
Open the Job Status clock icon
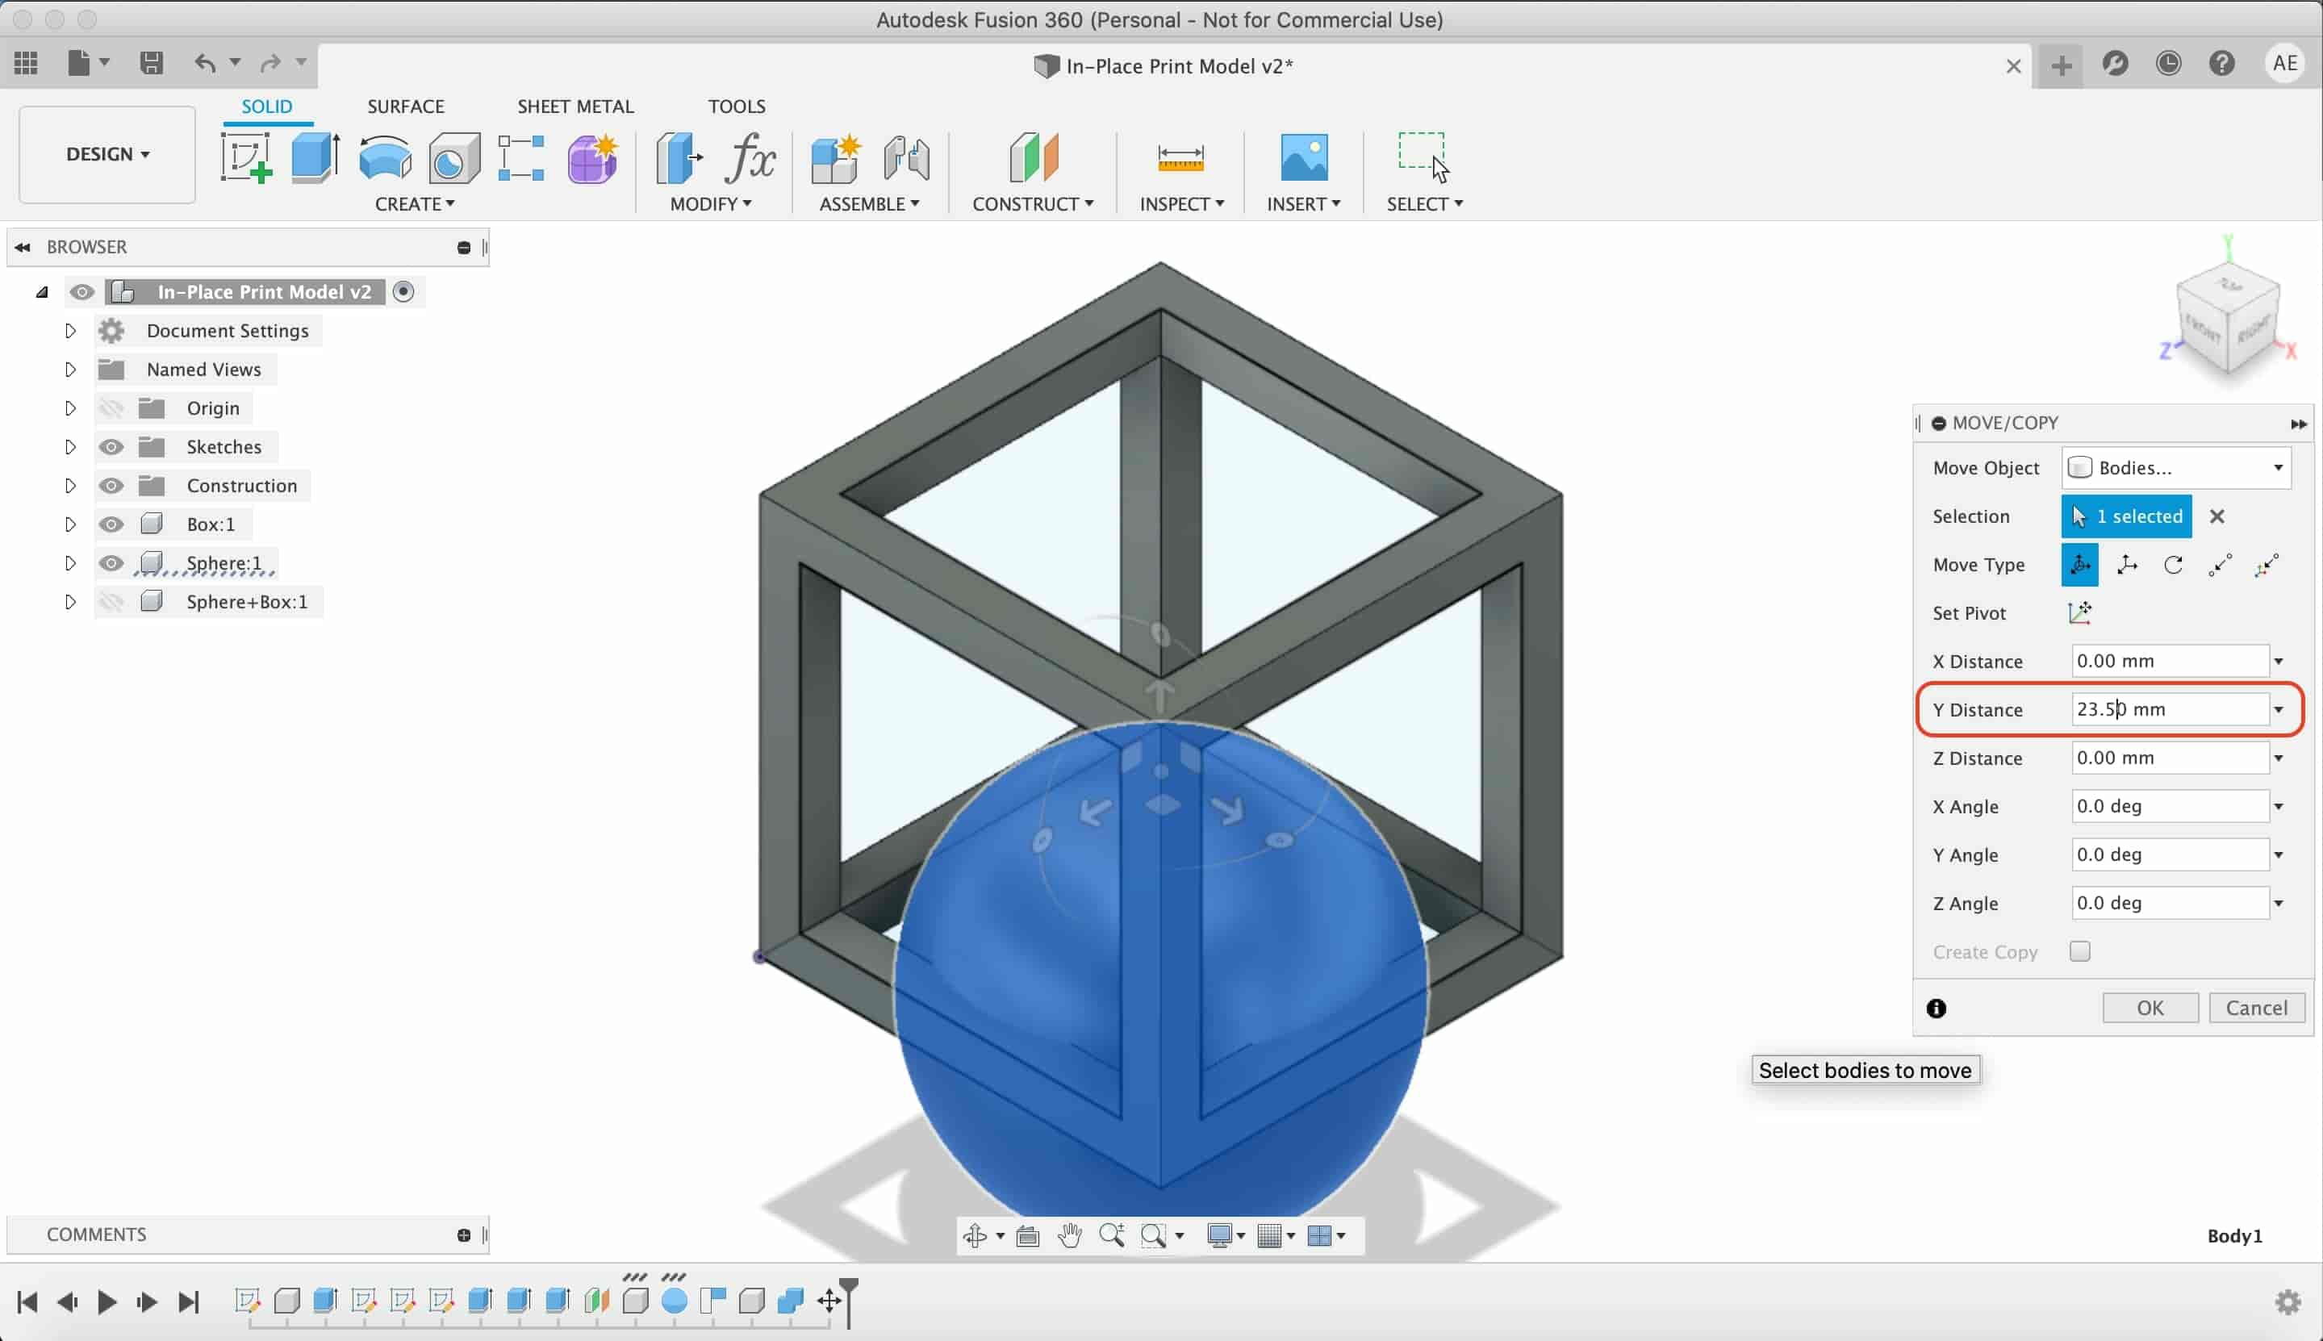click(x=2168, y=63)
